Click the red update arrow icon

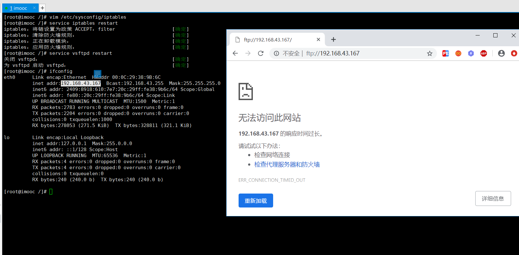coord(514,54)
